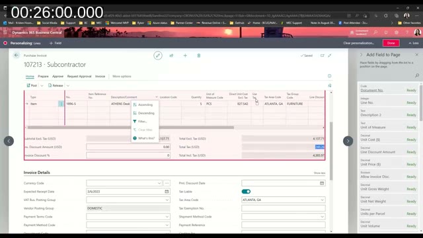Select Ascending in context menu

coord(145,104)
